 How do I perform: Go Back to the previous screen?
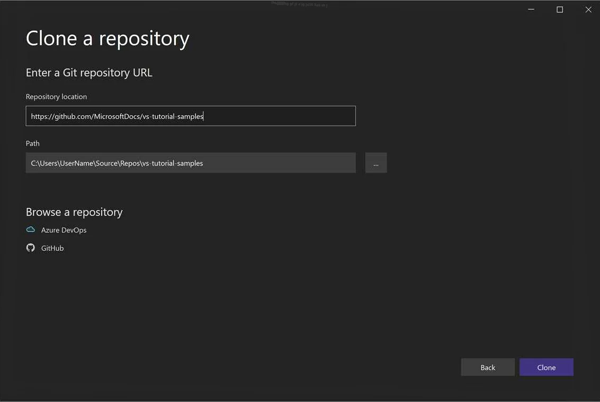(487, 367)
